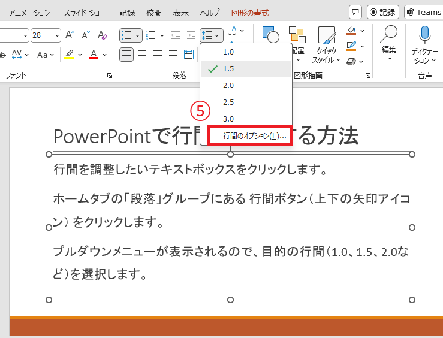Click the columns layout icon
Image resolution: width=443 pixels, height=338 pixels.
[x=189, y=54]
